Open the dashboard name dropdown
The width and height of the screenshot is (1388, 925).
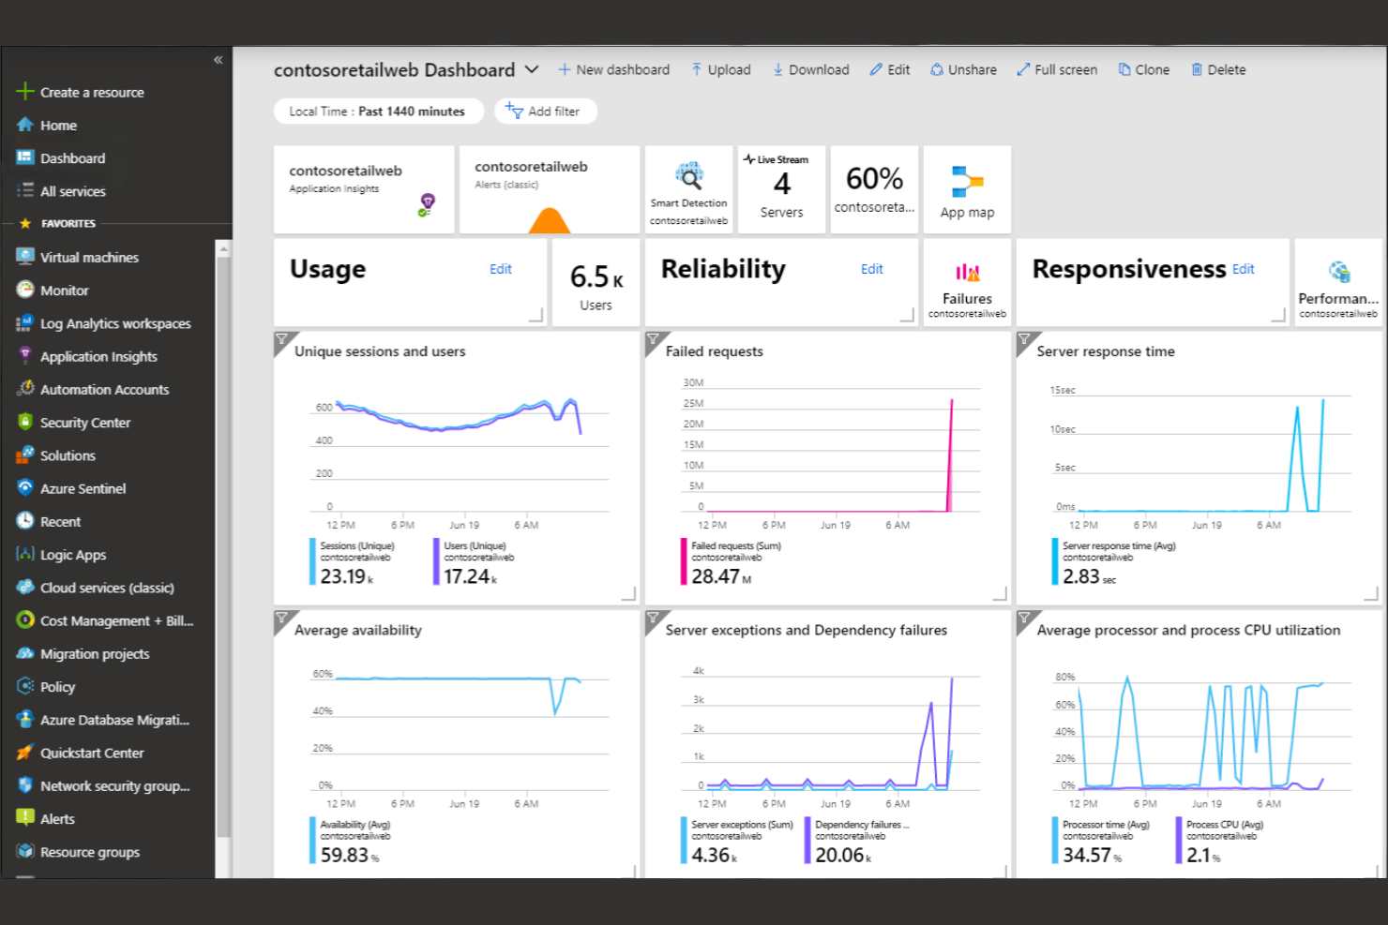point(532,69)
